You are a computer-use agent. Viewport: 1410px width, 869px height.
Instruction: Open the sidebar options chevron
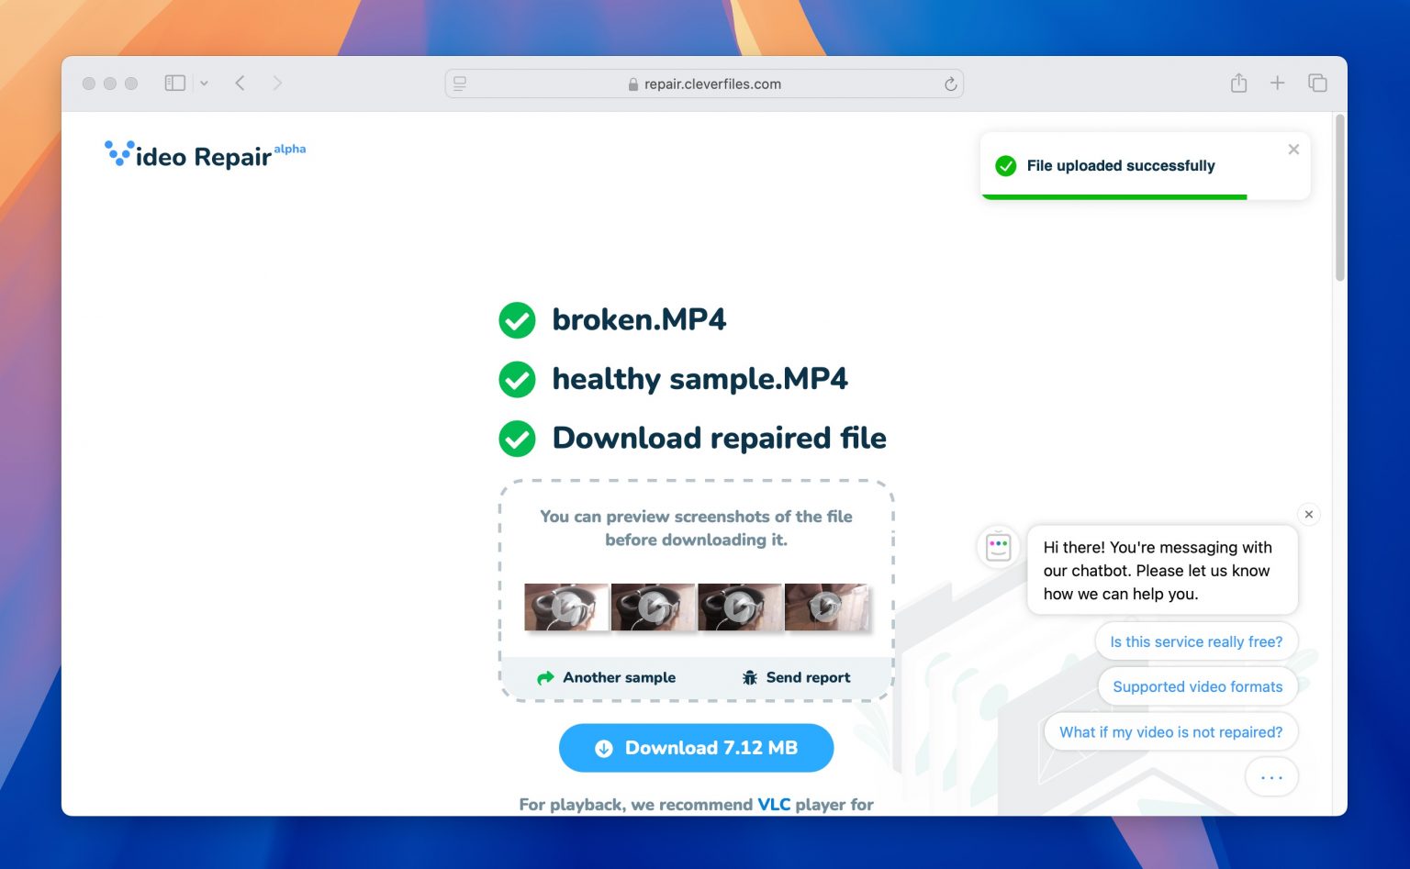(204, 83)
